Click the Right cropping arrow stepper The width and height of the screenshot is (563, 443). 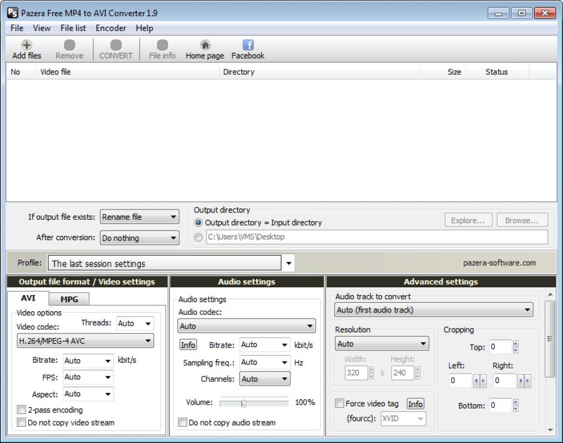(524, 381)
